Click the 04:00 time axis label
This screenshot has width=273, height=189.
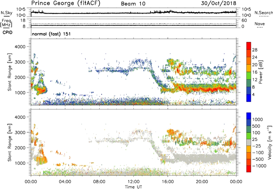(x=65, y=182)
